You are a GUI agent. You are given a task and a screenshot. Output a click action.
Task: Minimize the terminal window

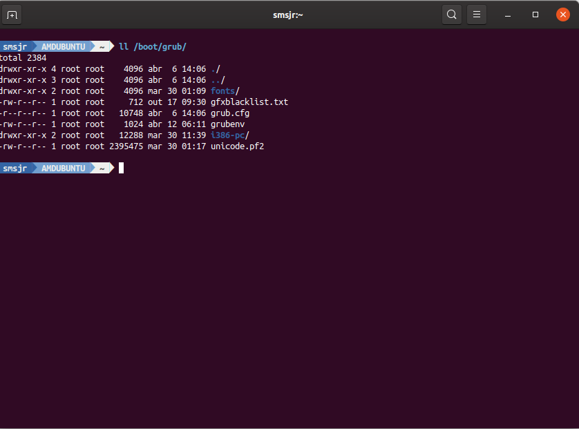[508, 15]
